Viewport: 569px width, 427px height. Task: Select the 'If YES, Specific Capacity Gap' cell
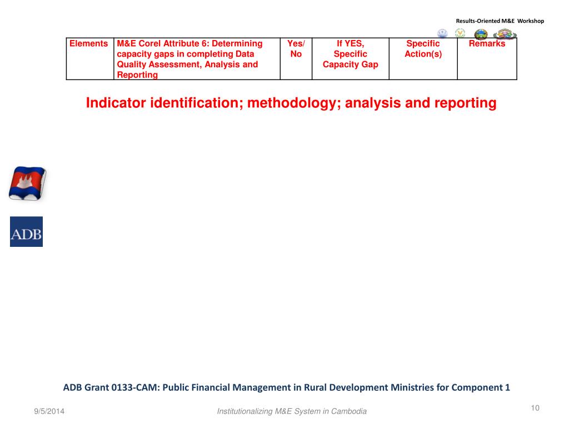point(351,59)
